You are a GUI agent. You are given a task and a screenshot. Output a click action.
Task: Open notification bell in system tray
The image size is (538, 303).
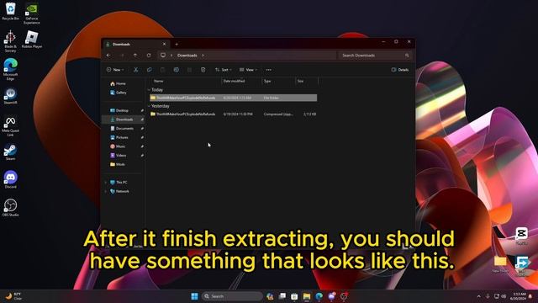(530, 296)
